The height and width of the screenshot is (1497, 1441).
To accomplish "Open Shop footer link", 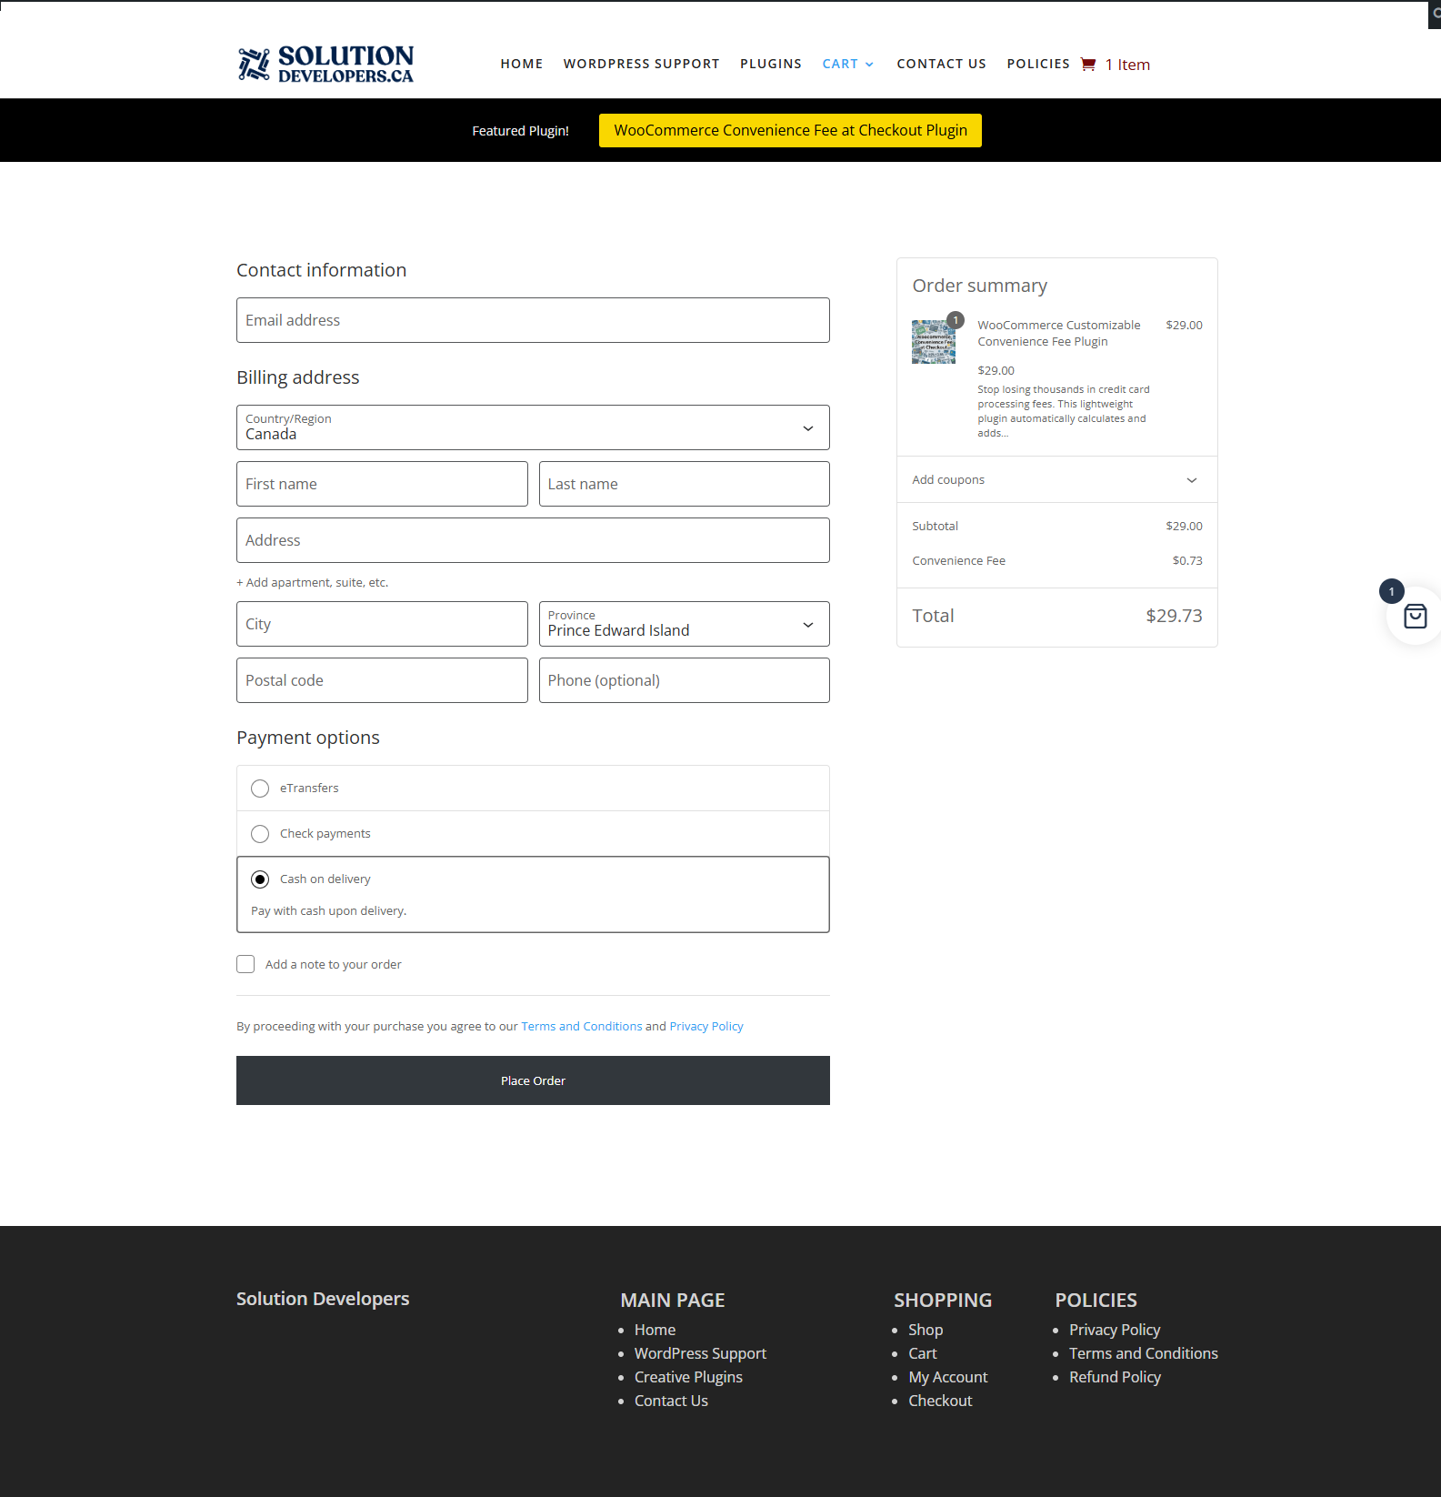I will (x=926, y=1330).
